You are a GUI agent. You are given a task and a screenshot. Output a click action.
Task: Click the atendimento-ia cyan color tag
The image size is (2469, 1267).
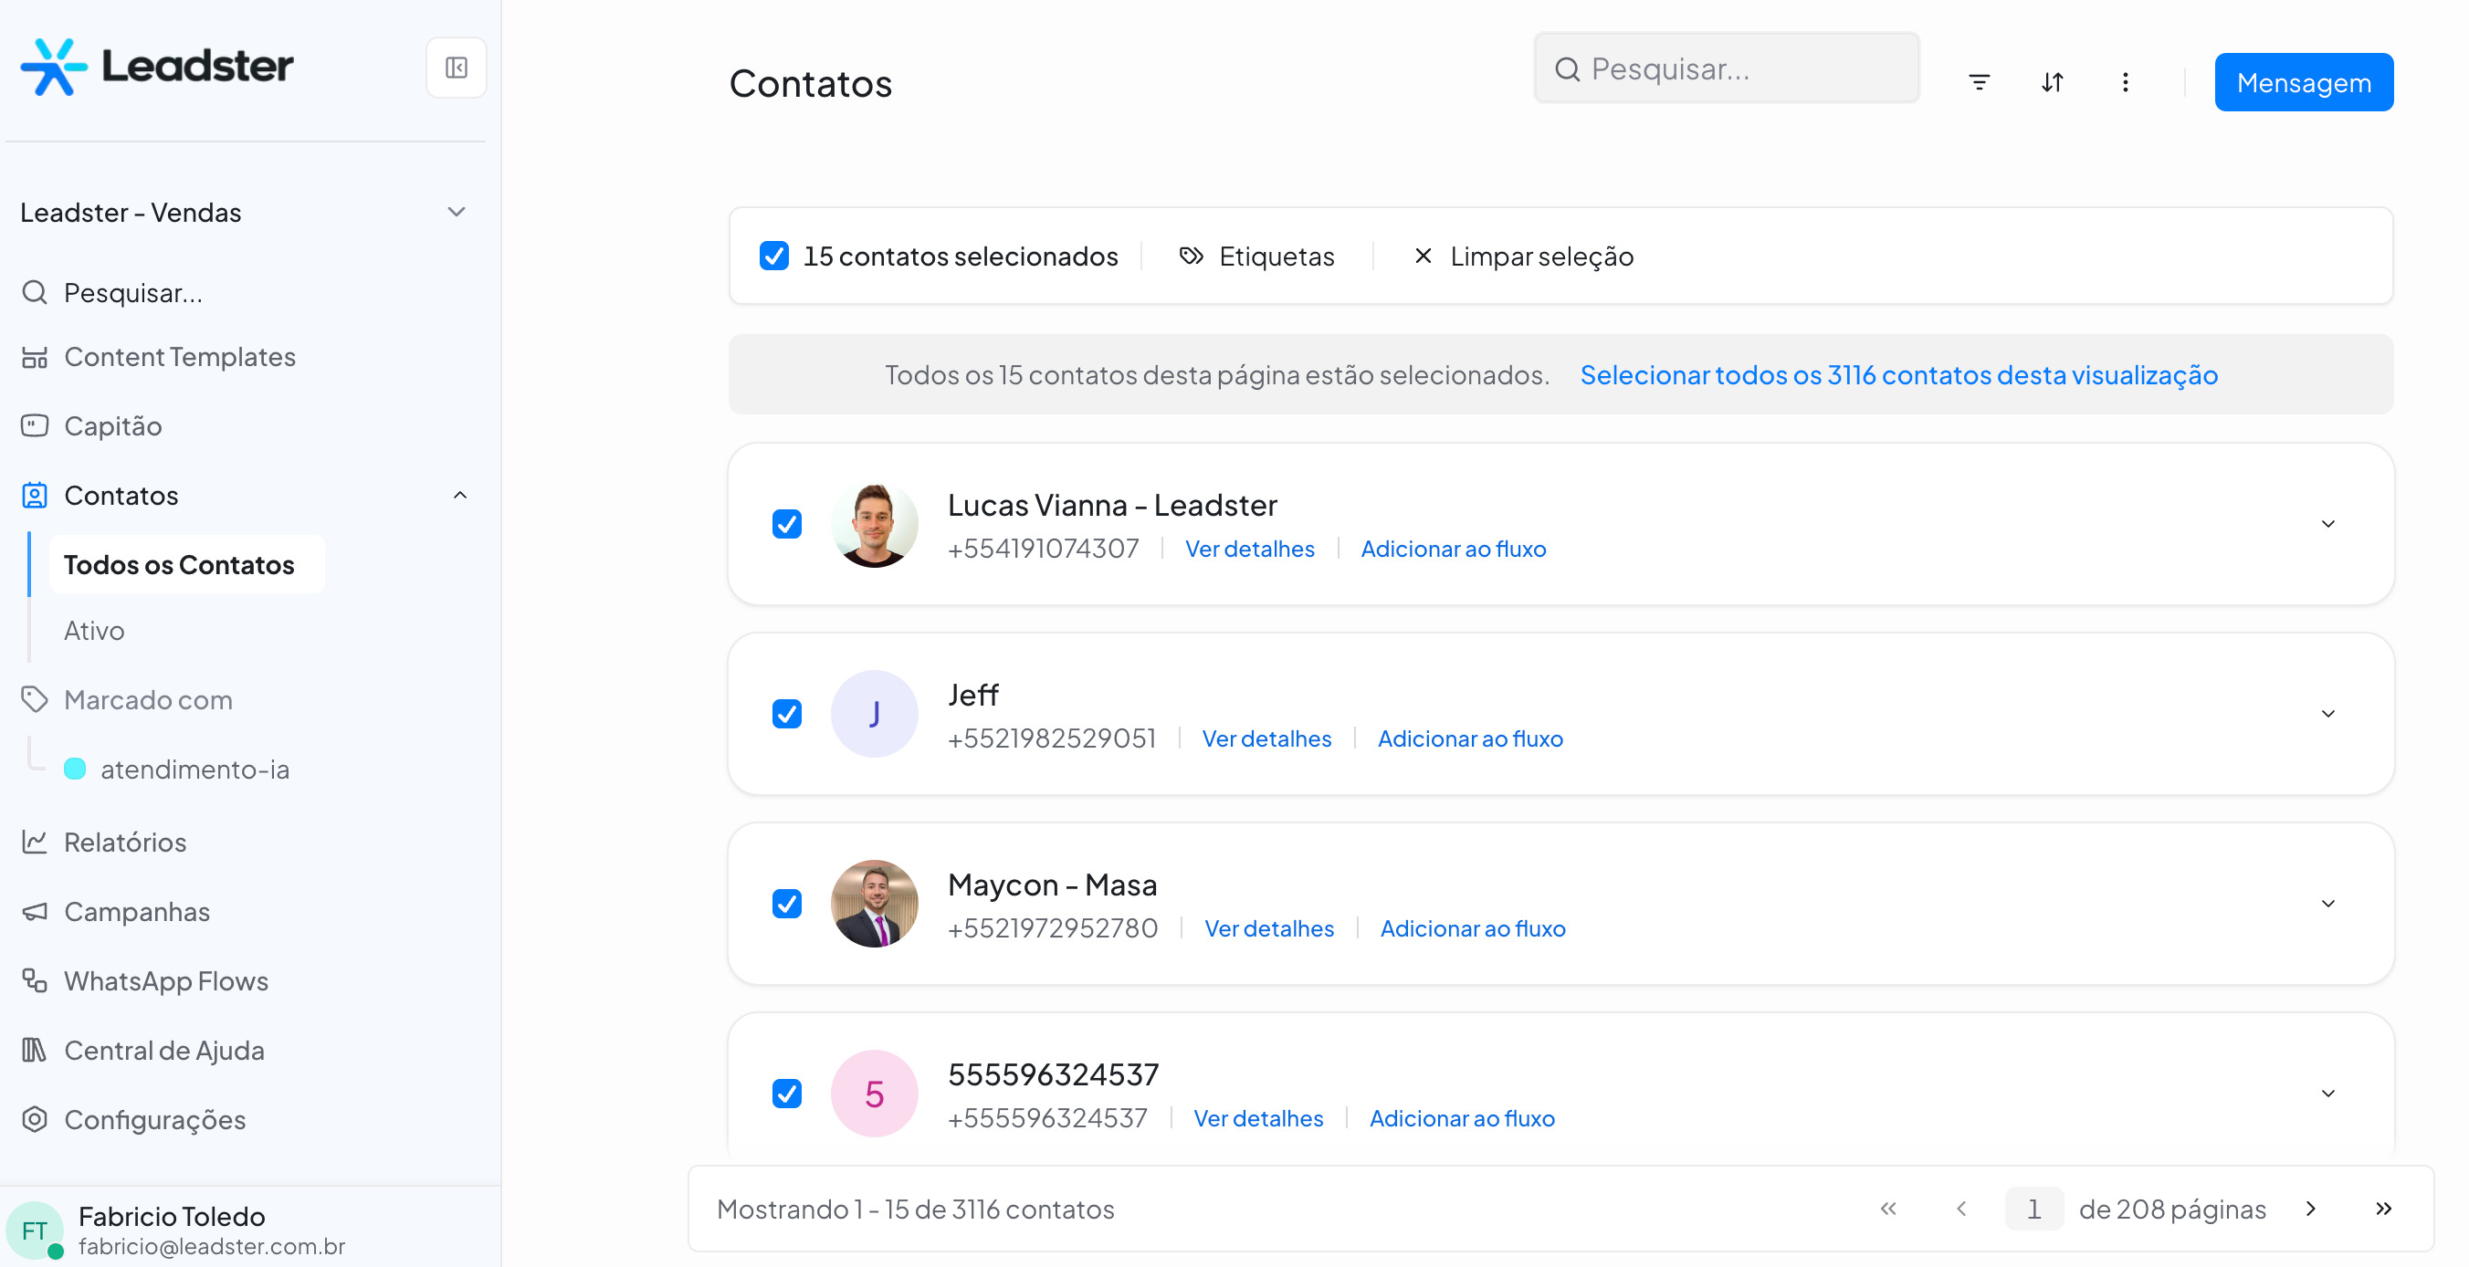(76, 769)
